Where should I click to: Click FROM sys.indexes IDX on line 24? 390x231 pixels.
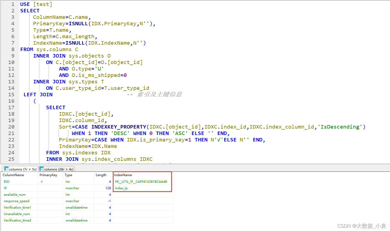tap(78, 153)
